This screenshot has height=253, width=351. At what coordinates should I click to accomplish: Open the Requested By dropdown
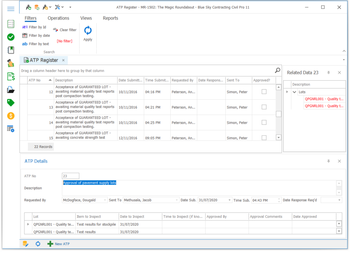coord(105,200)
